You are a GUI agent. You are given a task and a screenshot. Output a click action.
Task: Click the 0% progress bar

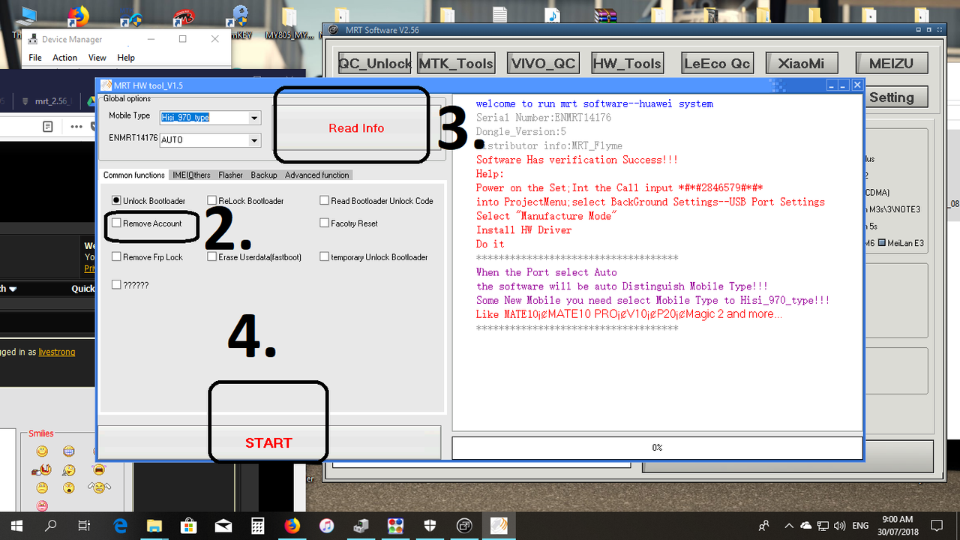(657, 448)
